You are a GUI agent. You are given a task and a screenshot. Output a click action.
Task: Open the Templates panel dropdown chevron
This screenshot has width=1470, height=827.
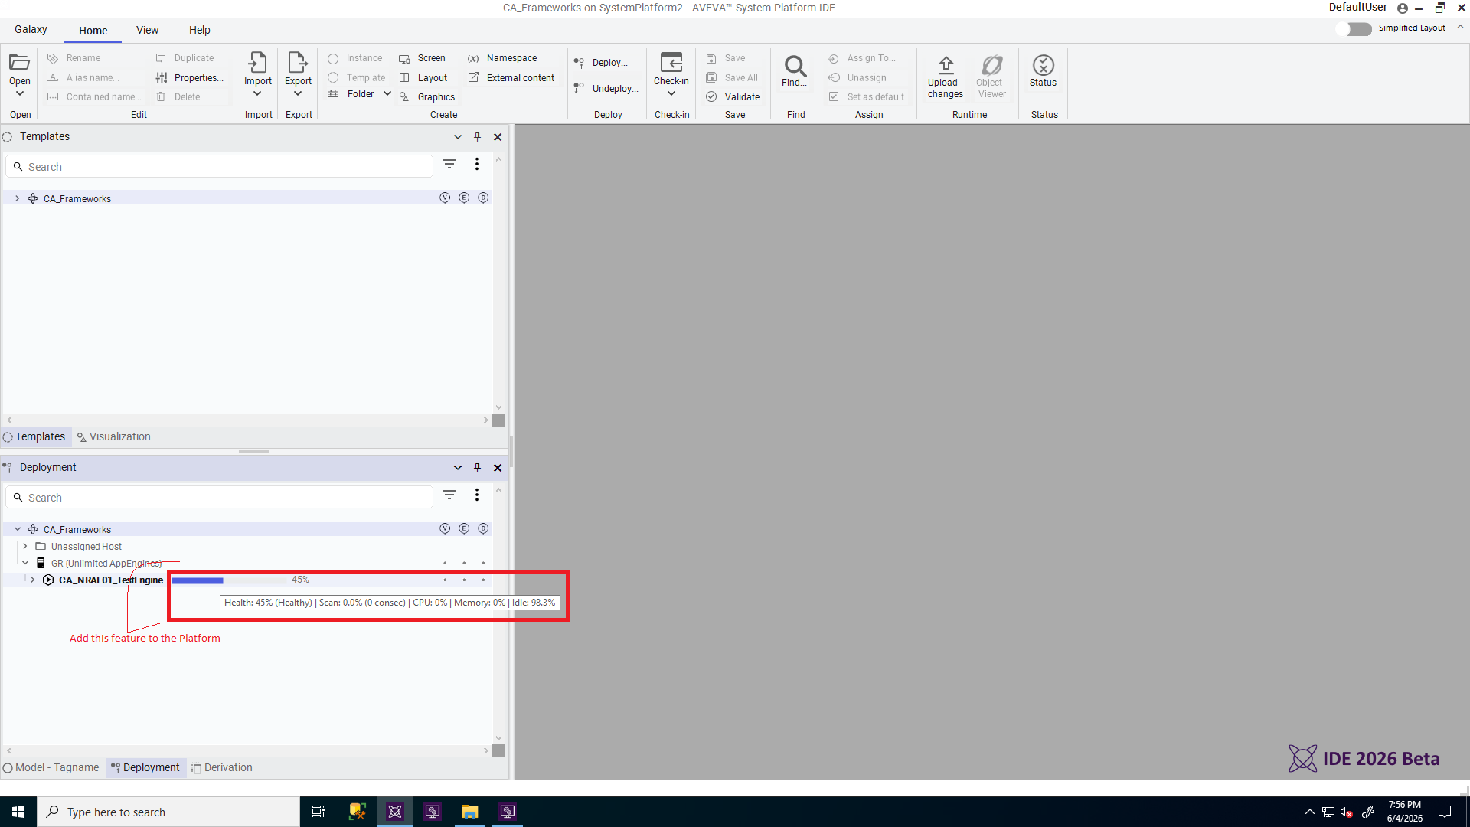coord(458,137)
